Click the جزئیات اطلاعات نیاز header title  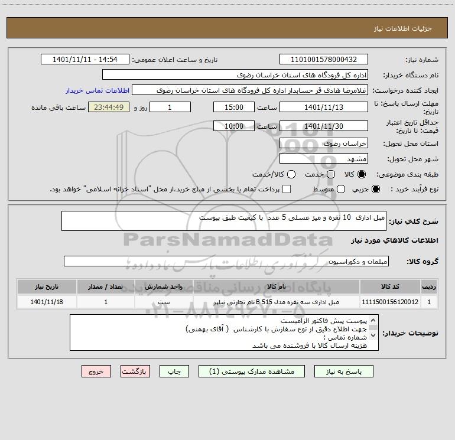point(403,28)
